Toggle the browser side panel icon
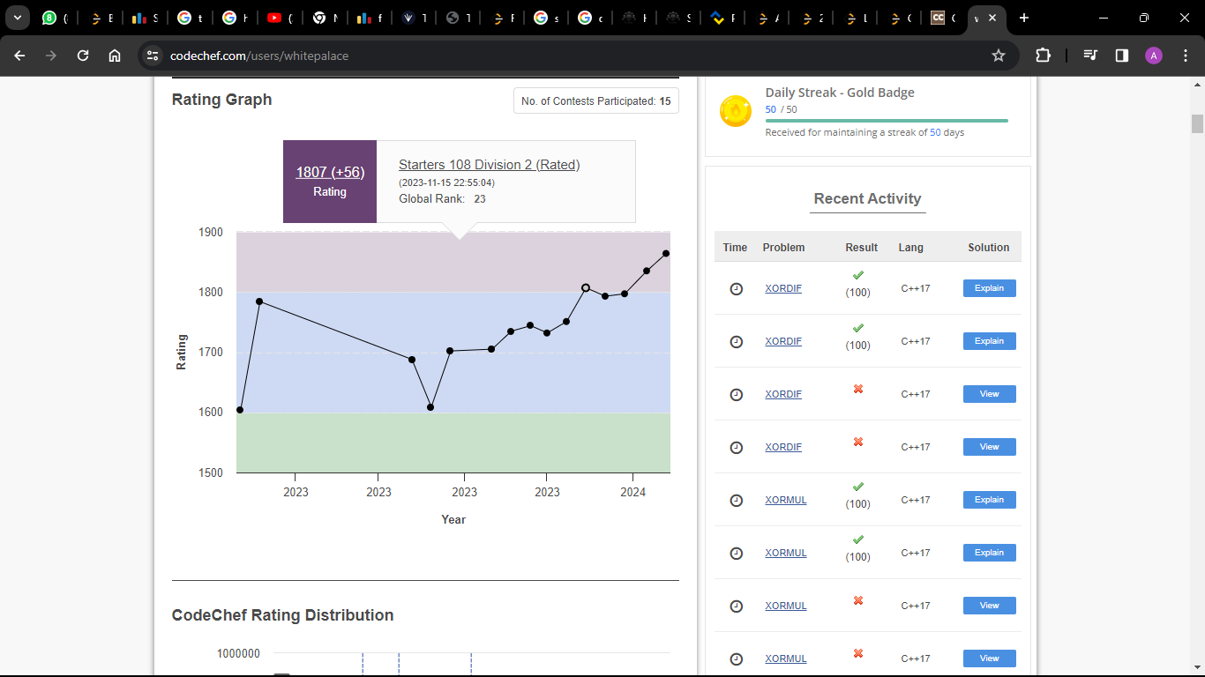Screen dimensions: 1205x677 click(x=1122, y=56)
